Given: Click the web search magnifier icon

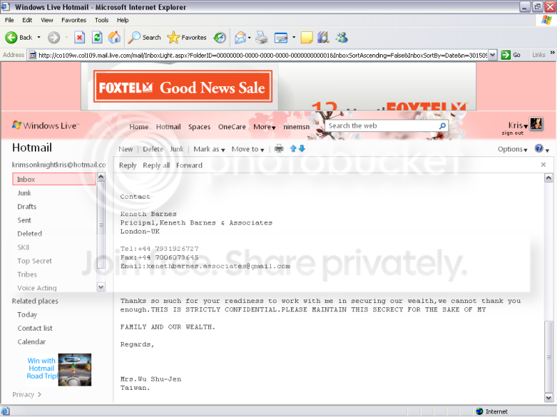Looking at the screenshot, I should pos(442,126).
